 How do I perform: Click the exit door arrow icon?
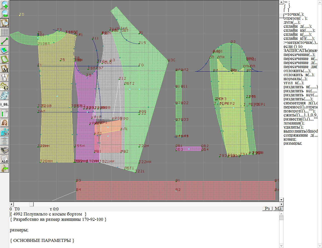(5, 168)
